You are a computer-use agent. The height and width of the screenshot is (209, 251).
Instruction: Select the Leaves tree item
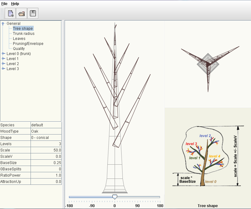[x=19, y=39]
